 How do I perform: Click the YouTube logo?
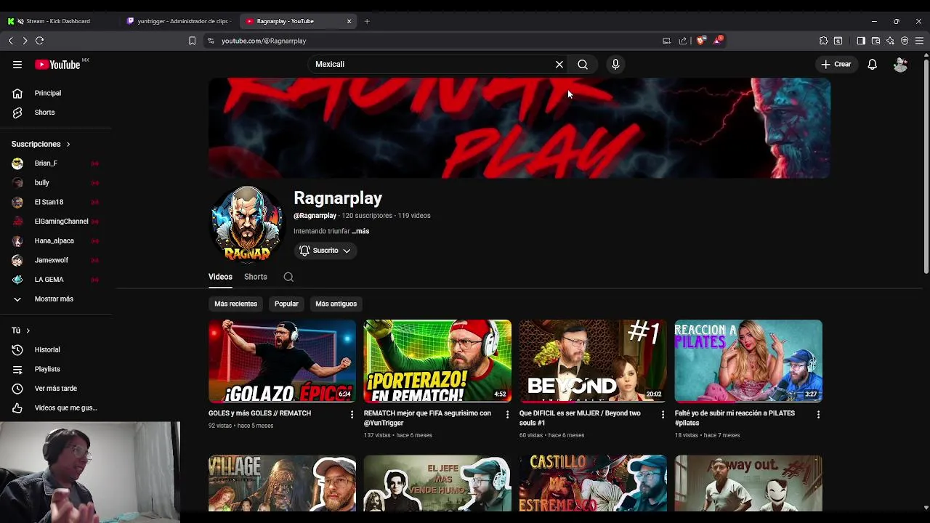pyautogui.click(x=57, y=65)
